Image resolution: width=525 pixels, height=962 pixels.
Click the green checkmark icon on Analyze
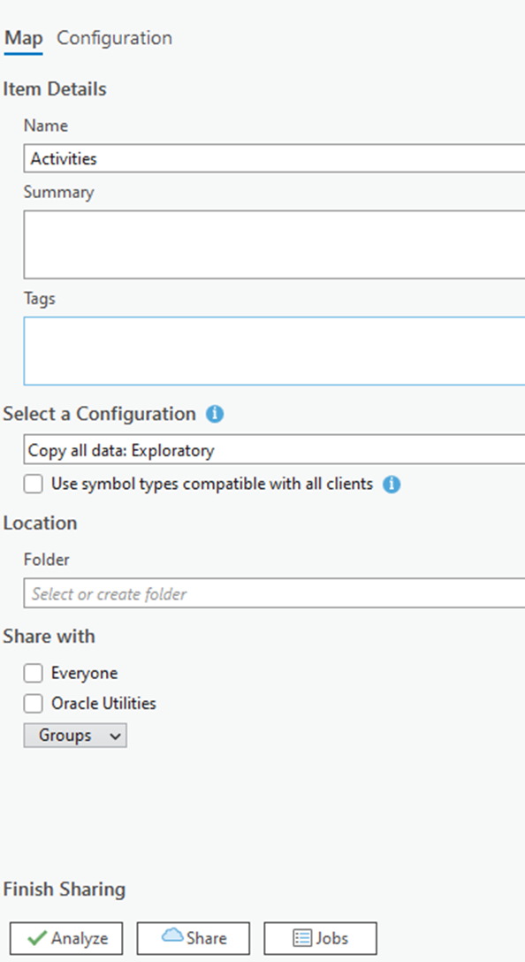(x=37, y=939)
